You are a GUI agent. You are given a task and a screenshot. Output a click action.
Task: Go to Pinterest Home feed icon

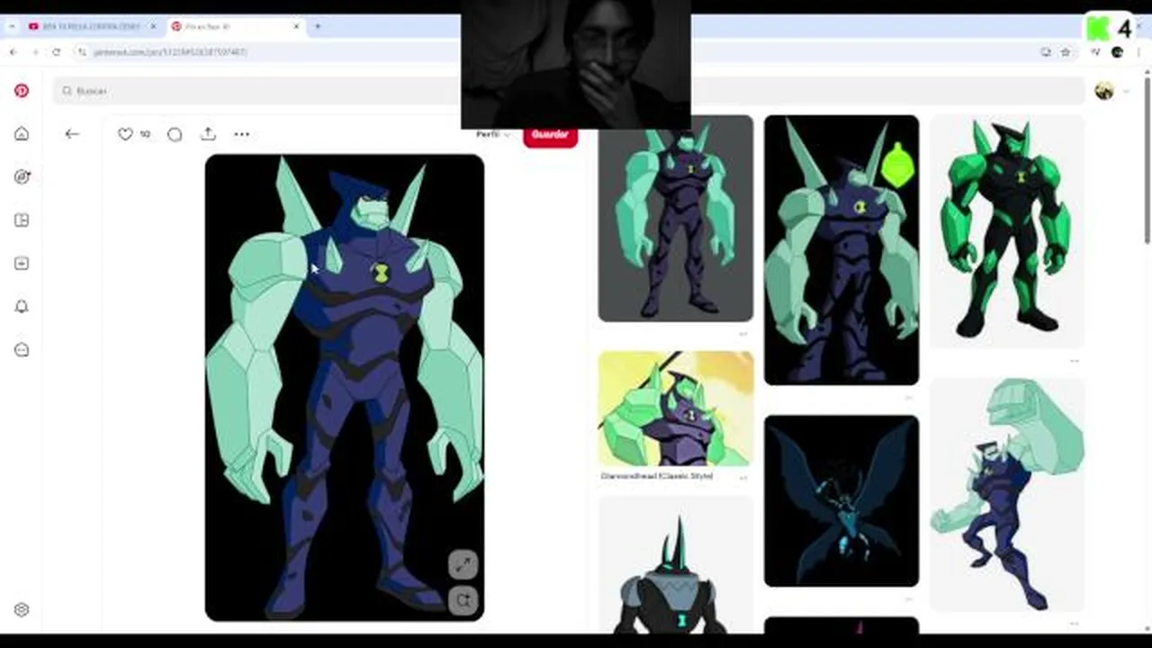(x=22, y=134)
